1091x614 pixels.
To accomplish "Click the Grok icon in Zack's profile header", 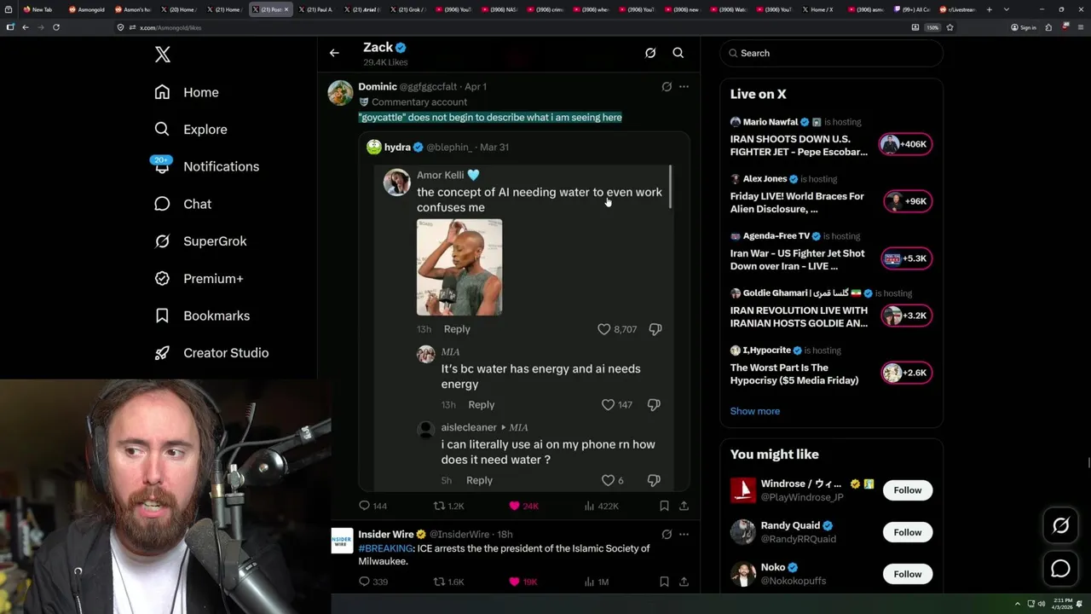I will pos(650,53).
